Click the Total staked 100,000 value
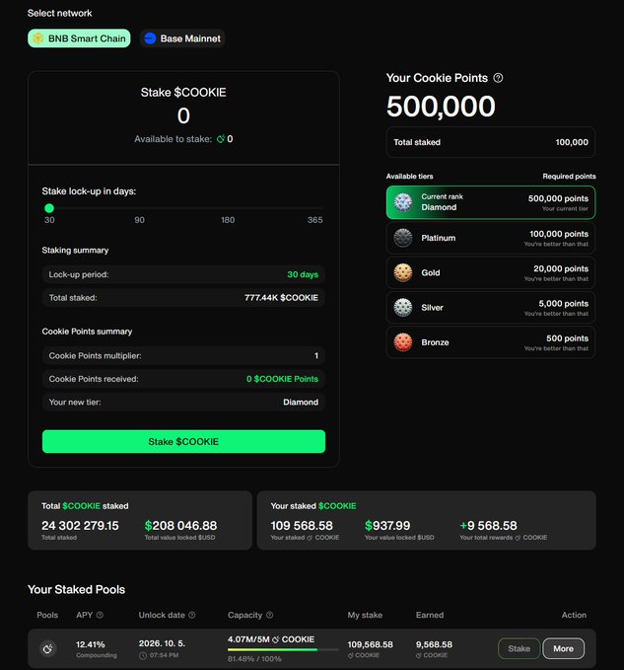Viewport: 624px width, 670px height. [572, 142]
